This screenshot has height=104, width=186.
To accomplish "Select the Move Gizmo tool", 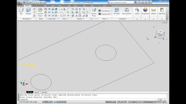I will 127,11.
